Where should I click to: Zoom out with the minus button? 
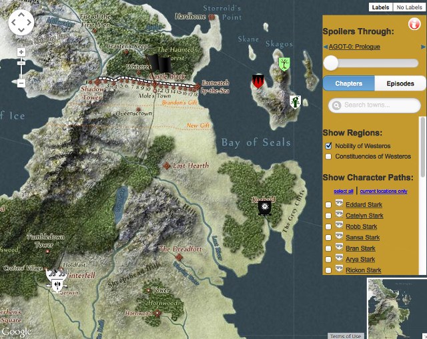[21, 83]
